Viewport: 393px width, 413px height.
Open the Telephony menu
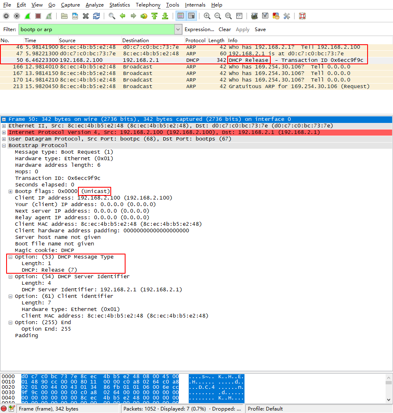coord(148,5)
